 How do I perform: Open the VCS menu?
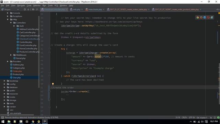click(x=56, y=6)
